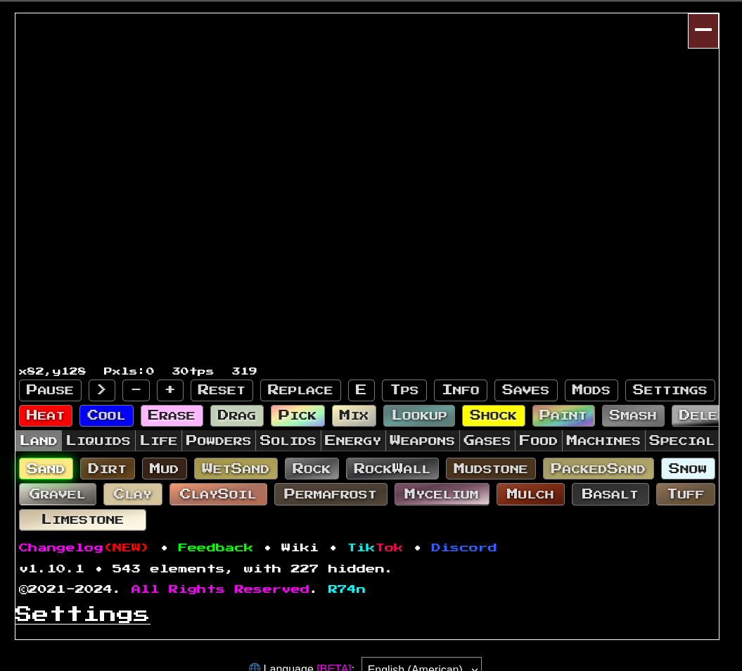Select the Shock tool
Screen dimensions: 742x671
(493, 415)
